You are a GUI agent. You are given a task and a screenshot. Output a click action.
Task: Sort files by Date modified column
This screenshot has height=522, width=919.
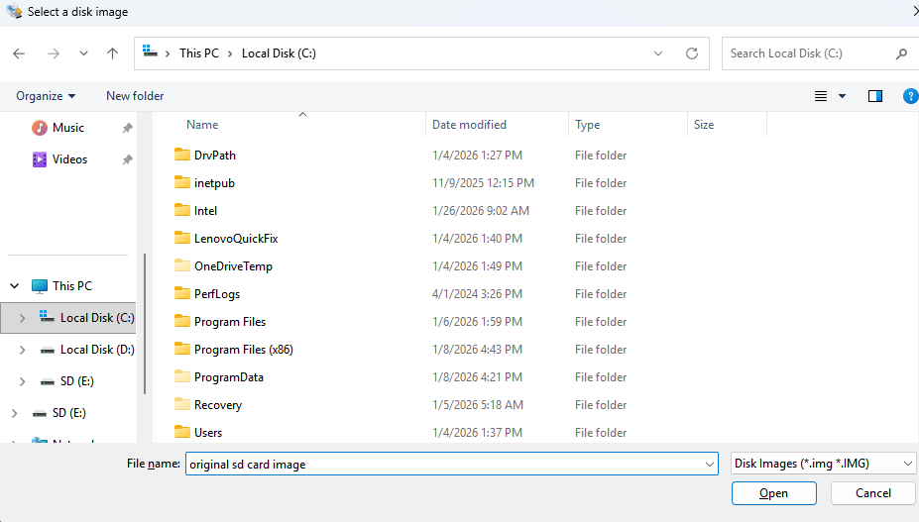pos(469,125)
